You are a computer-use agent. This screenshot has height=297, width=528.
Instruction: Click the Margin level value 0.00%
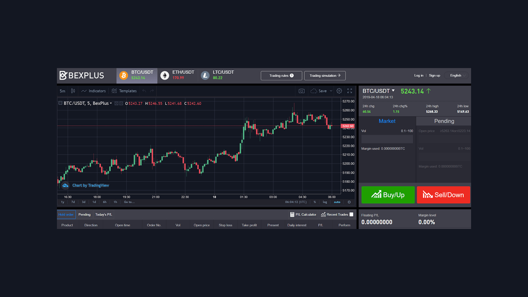[426, 222]
